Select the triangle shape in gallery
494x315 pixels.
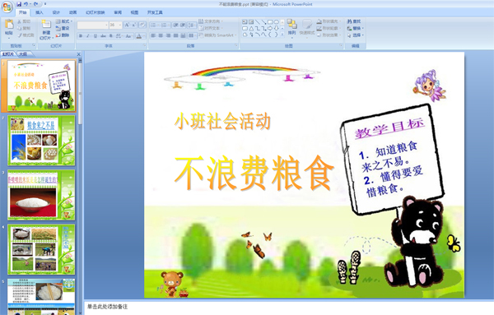click(251, 28)
